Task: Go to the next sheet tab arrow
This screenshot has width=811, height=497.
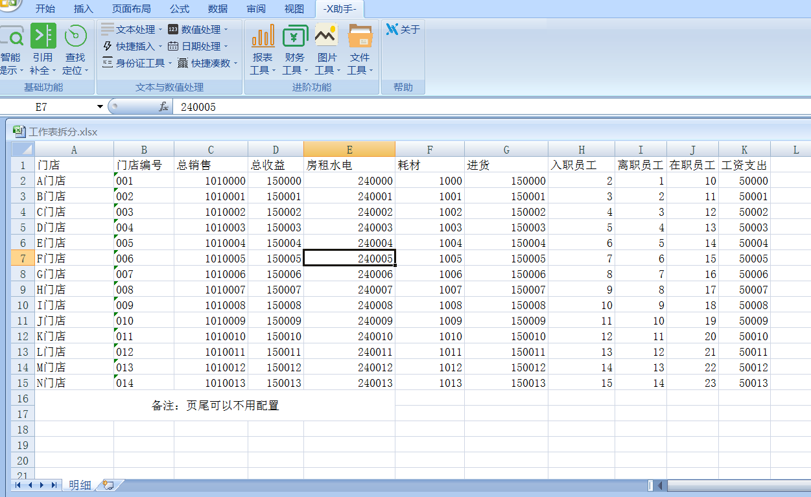Action: (41, 485)
